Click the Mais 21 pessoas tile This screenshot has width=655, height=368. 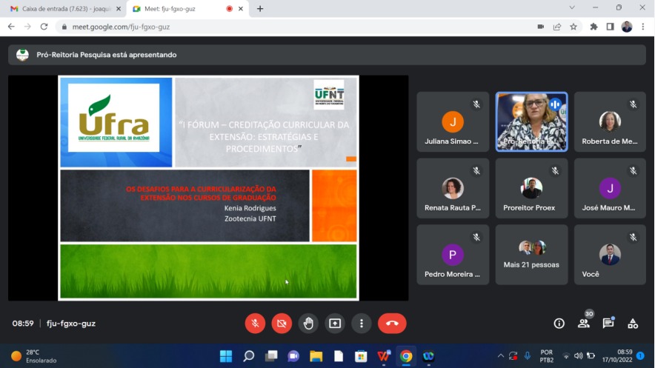coord(531,255)
